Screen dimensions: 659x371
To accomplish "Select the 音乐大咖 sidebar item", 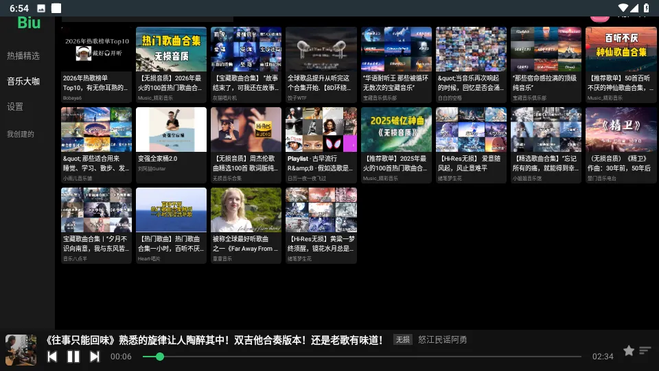I will (23, 81).
